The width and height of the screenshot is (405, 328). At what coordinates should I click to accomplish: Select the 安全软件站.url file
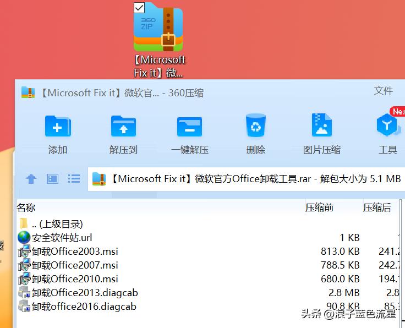click(207, 238)
